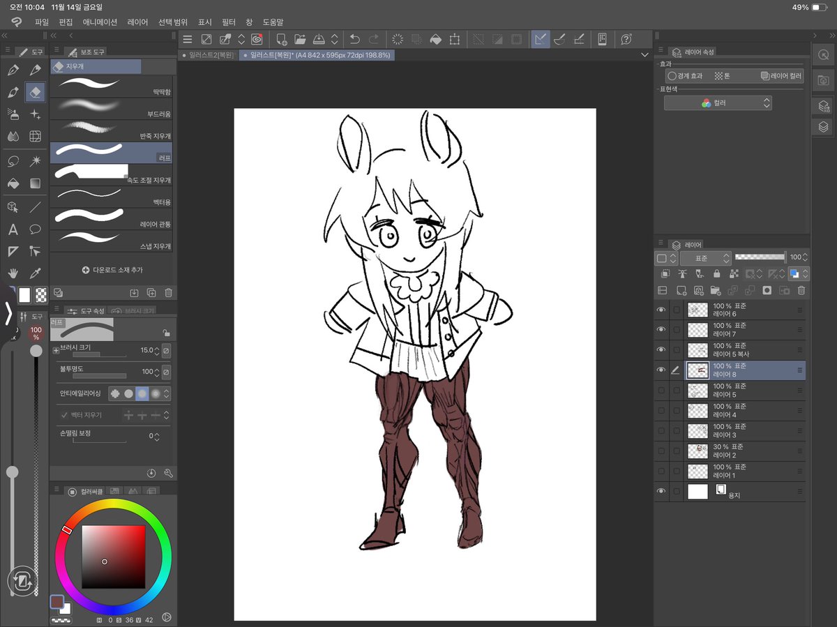The height and width of the screenshot is (627, 837).
Task: Select the Object operation tool
Action: coord(13,207)
